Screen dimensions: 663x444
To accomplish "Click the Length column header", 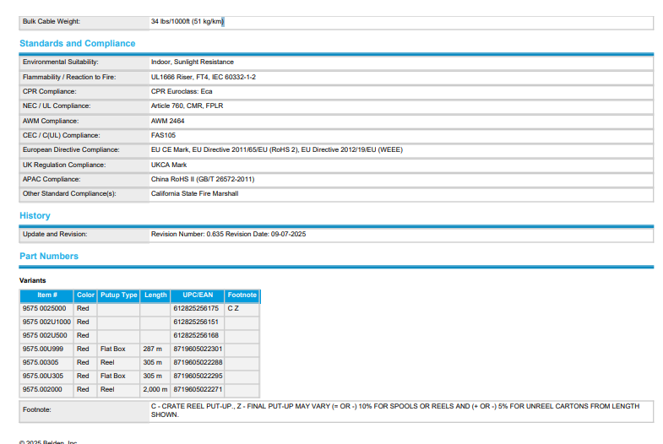I will click(x=155, y=295).
